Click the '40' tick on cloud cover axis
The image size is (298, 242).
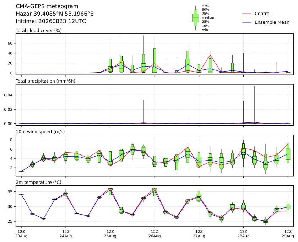pyautogui.click(x=10, y=53)
